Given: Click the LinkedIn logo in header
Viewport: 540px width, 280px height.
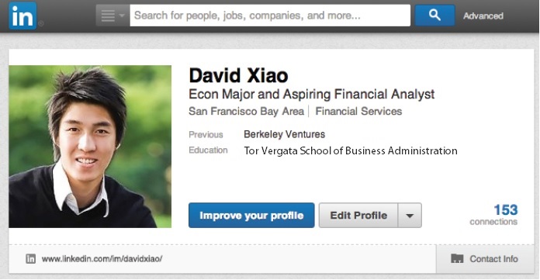Looking at the screenshot, I should 22,16.
